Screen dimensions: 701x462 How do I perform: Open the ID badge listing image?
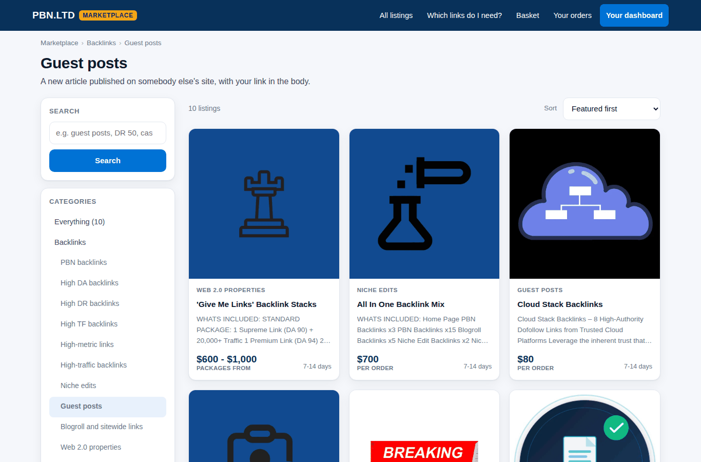(x=264, y=426)
